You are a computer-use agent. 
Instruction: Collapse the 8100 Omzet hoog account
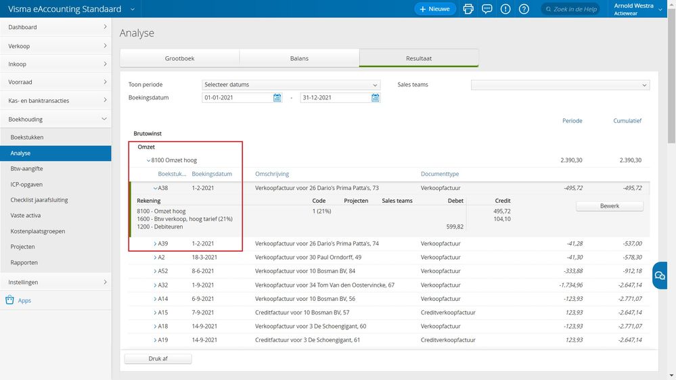148,160
